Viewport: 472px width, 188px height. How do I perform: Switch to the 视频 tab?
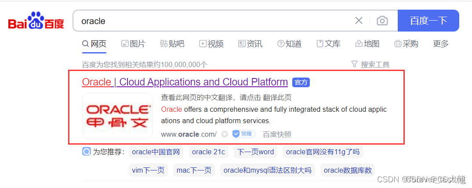211,44
